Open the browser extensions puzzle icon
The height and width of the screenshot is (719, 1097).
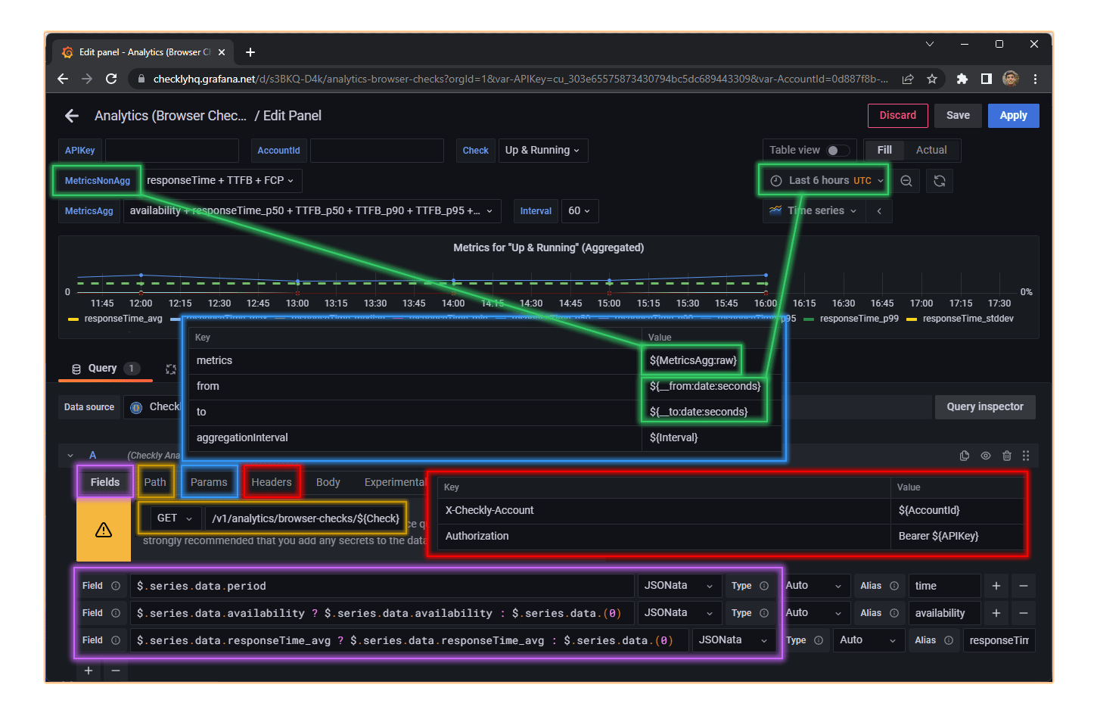[x=962, y=79]
